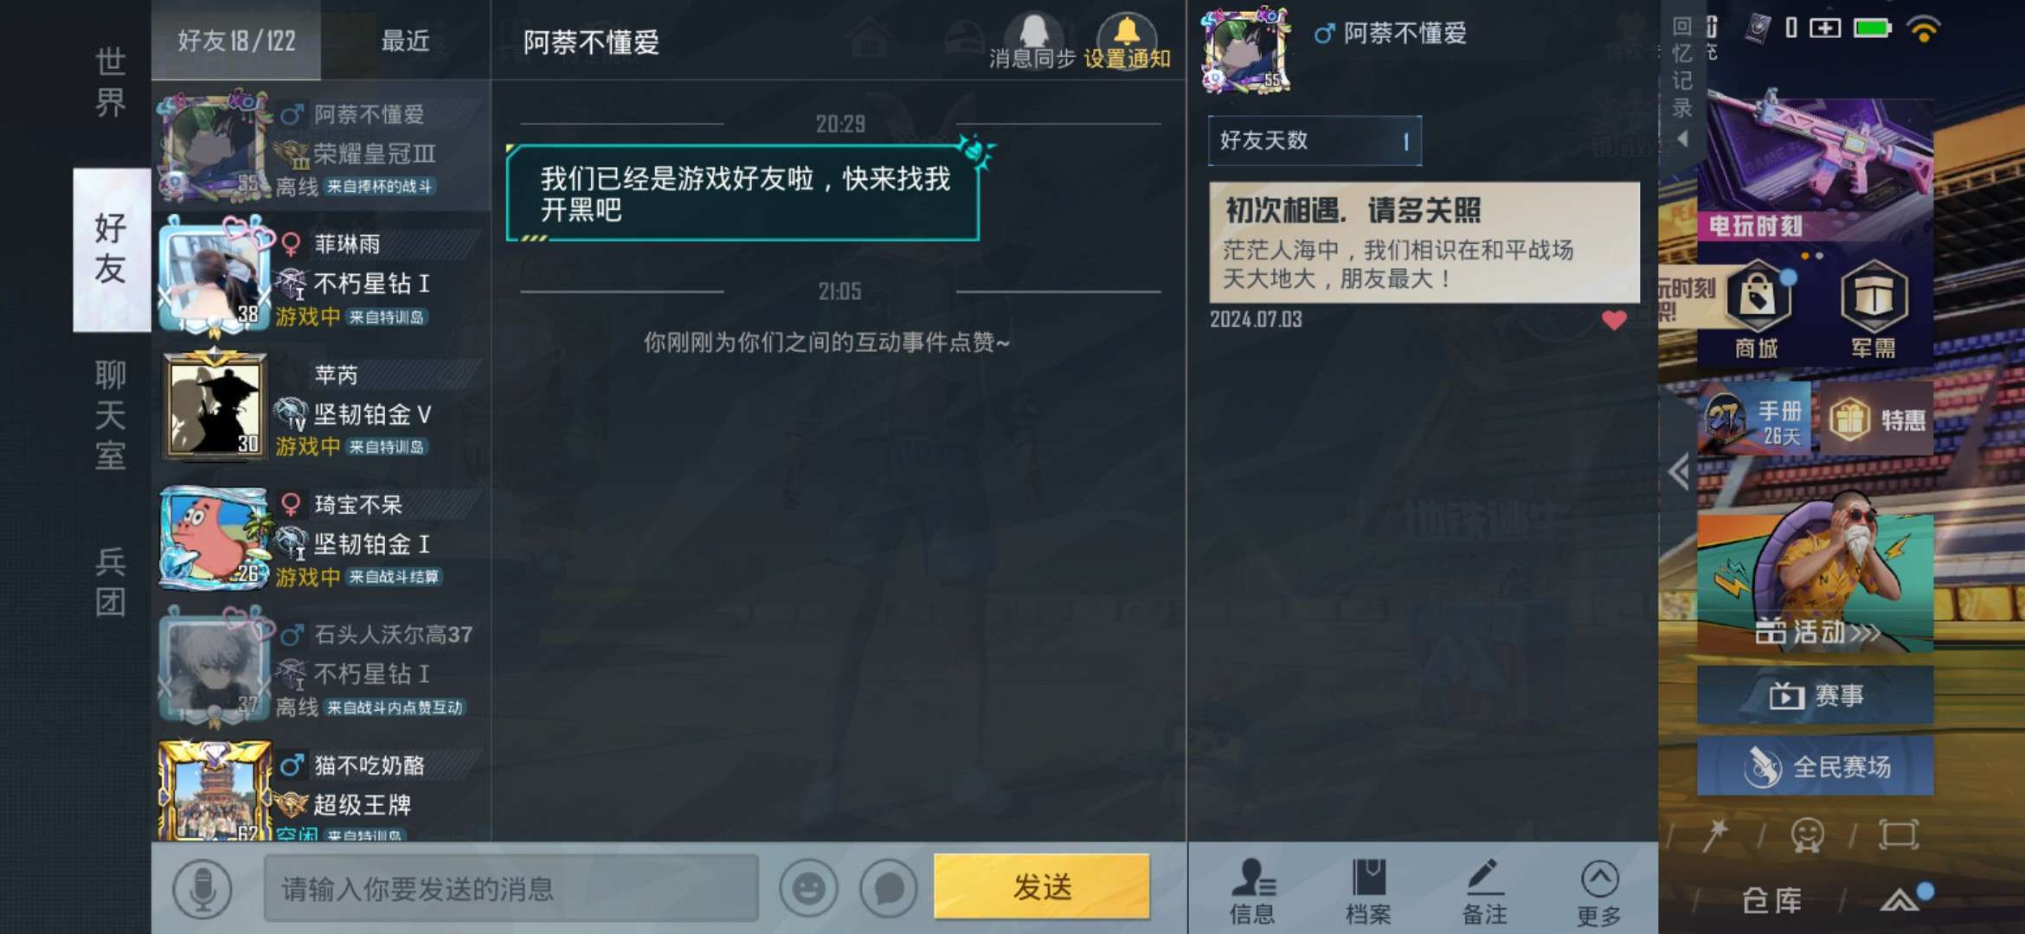
Task: Like the friendship event heart
Action: tap(1614, 320)
